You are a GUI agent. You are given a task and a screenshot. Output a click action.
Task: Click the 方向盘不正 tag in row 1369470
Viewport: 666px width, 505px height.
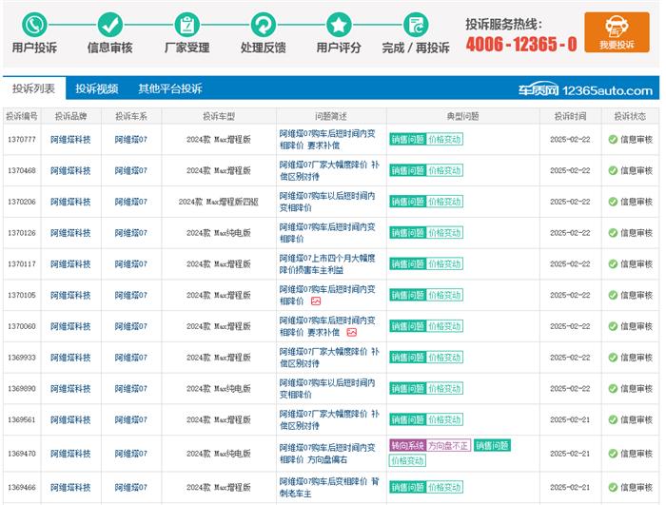[448, 445]
